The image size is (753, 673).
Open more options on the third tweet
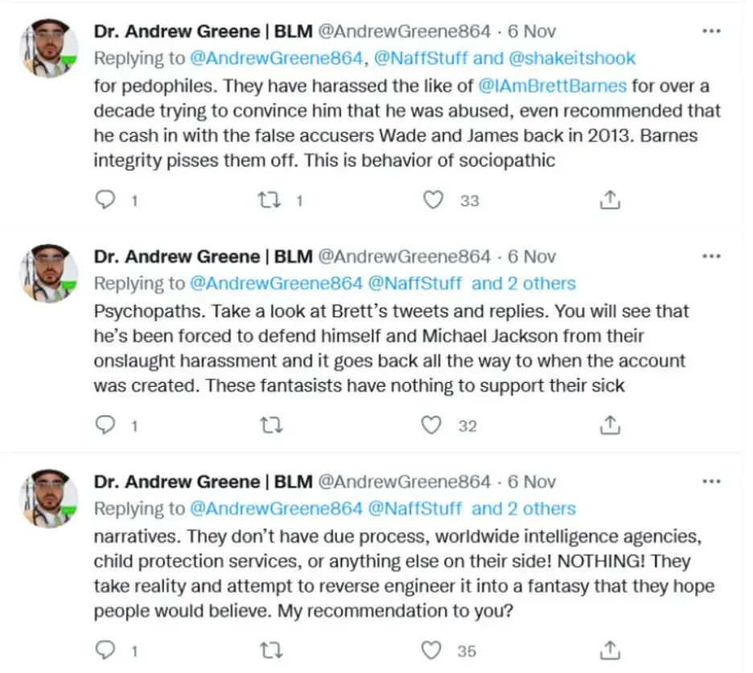(x=711, y=482)
